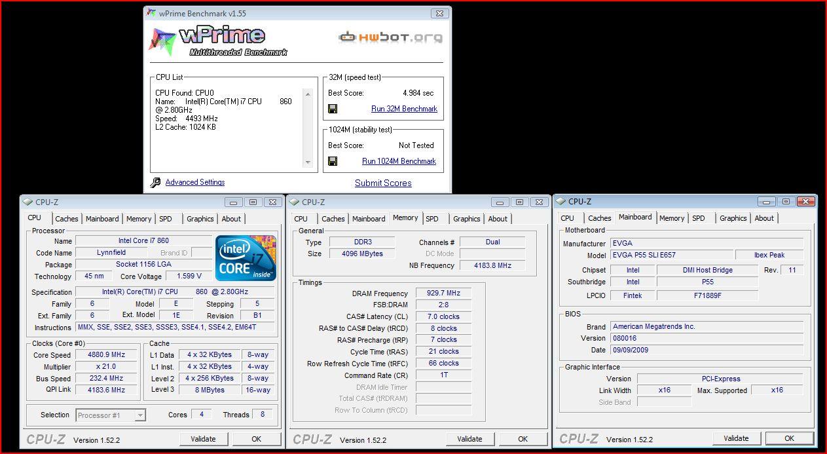Click the Code Name field Lynnfield
Screen dimensions: 827x454
click(111, 252)
